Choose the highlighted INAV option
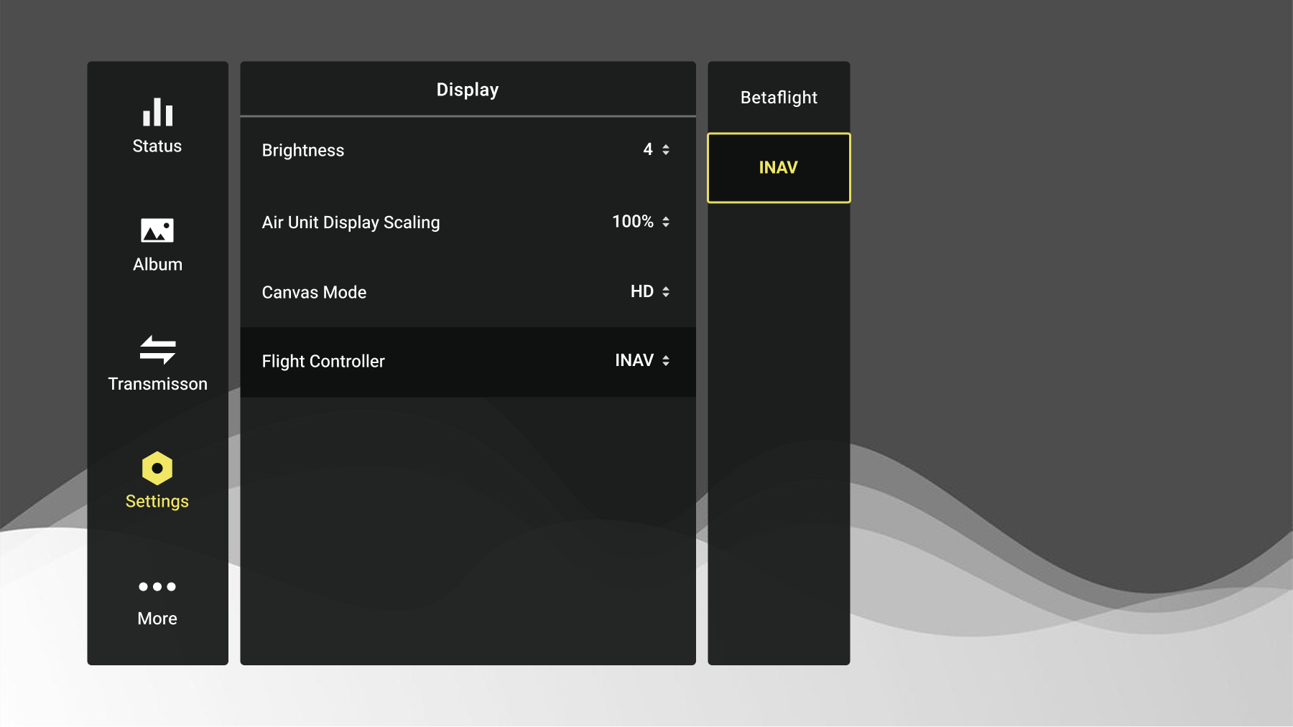1293x727 pixels. pyautogui.click(x=779, y=168)
